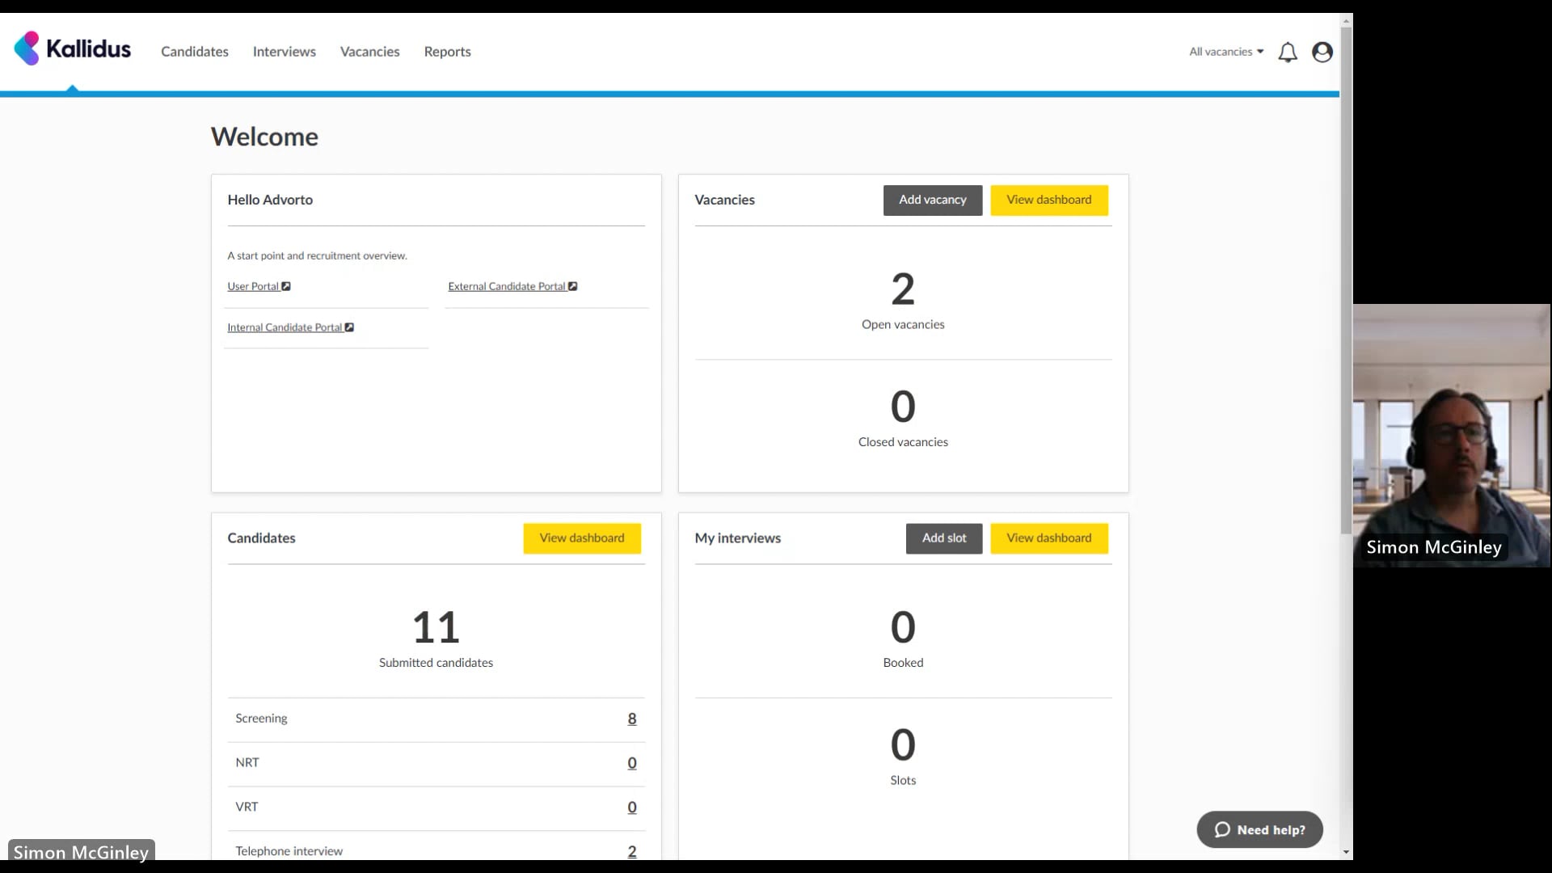
Task: Click the page vertical scrollbar thumb
Action: (1346, 279)
